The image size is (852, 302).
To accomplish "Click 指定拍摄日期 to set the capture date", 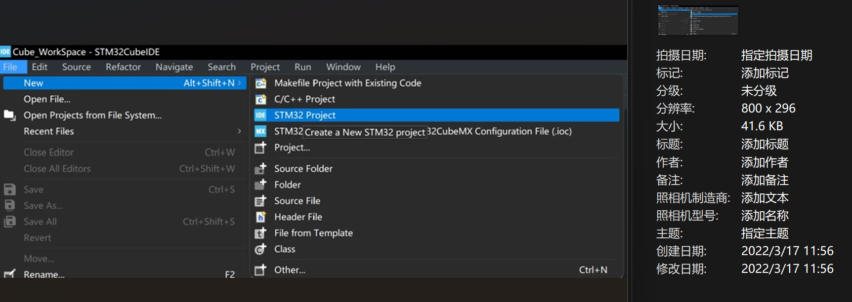I will pyautogui.click(x=776, y=55).
